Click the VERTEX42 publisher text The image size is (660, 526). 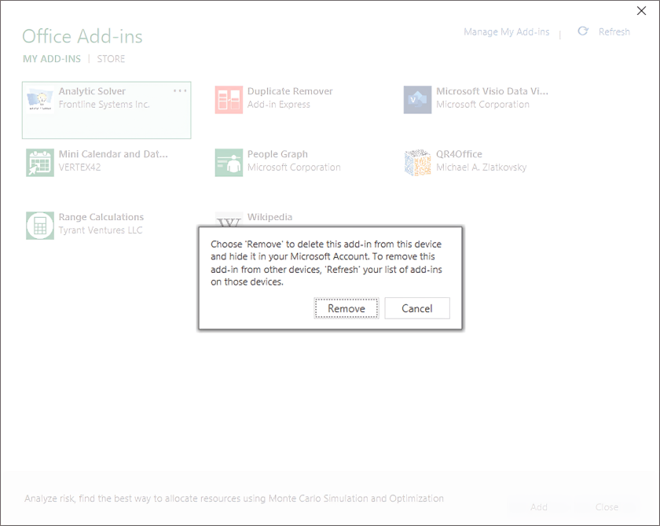pos(79,167)
